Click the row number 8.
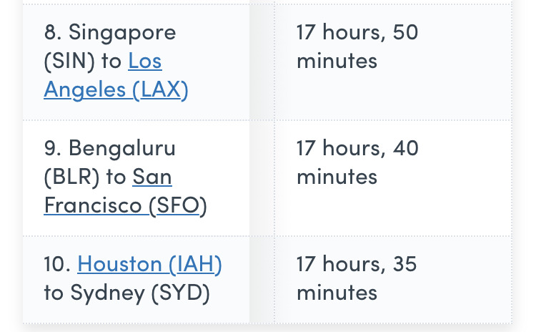 [53, 31]
